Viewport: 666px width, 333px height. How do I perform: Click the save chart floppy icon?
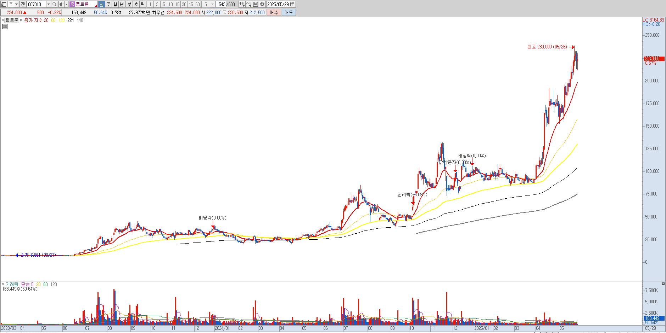pos(256,4)
